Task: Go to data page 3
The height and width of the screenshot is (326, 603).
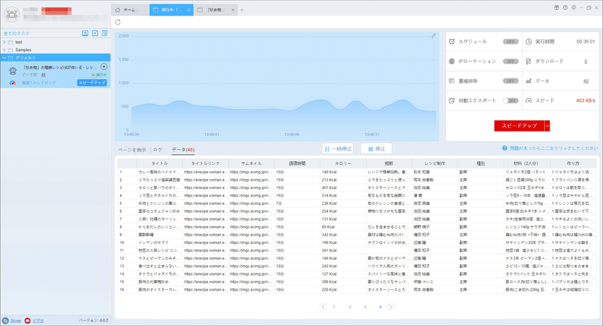Action: pos(365,306)
